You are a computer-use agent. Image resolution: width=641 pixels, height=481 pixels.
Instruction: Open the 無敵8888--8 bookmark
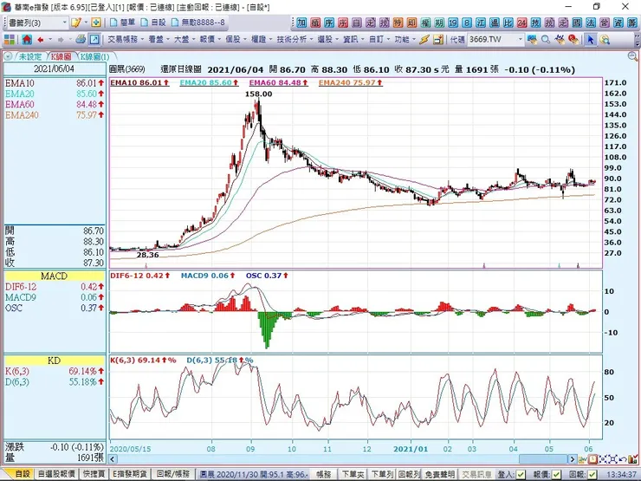(198, 23)
